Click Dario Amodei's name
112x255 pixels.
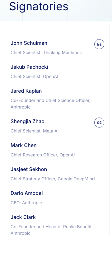(27, 193)
